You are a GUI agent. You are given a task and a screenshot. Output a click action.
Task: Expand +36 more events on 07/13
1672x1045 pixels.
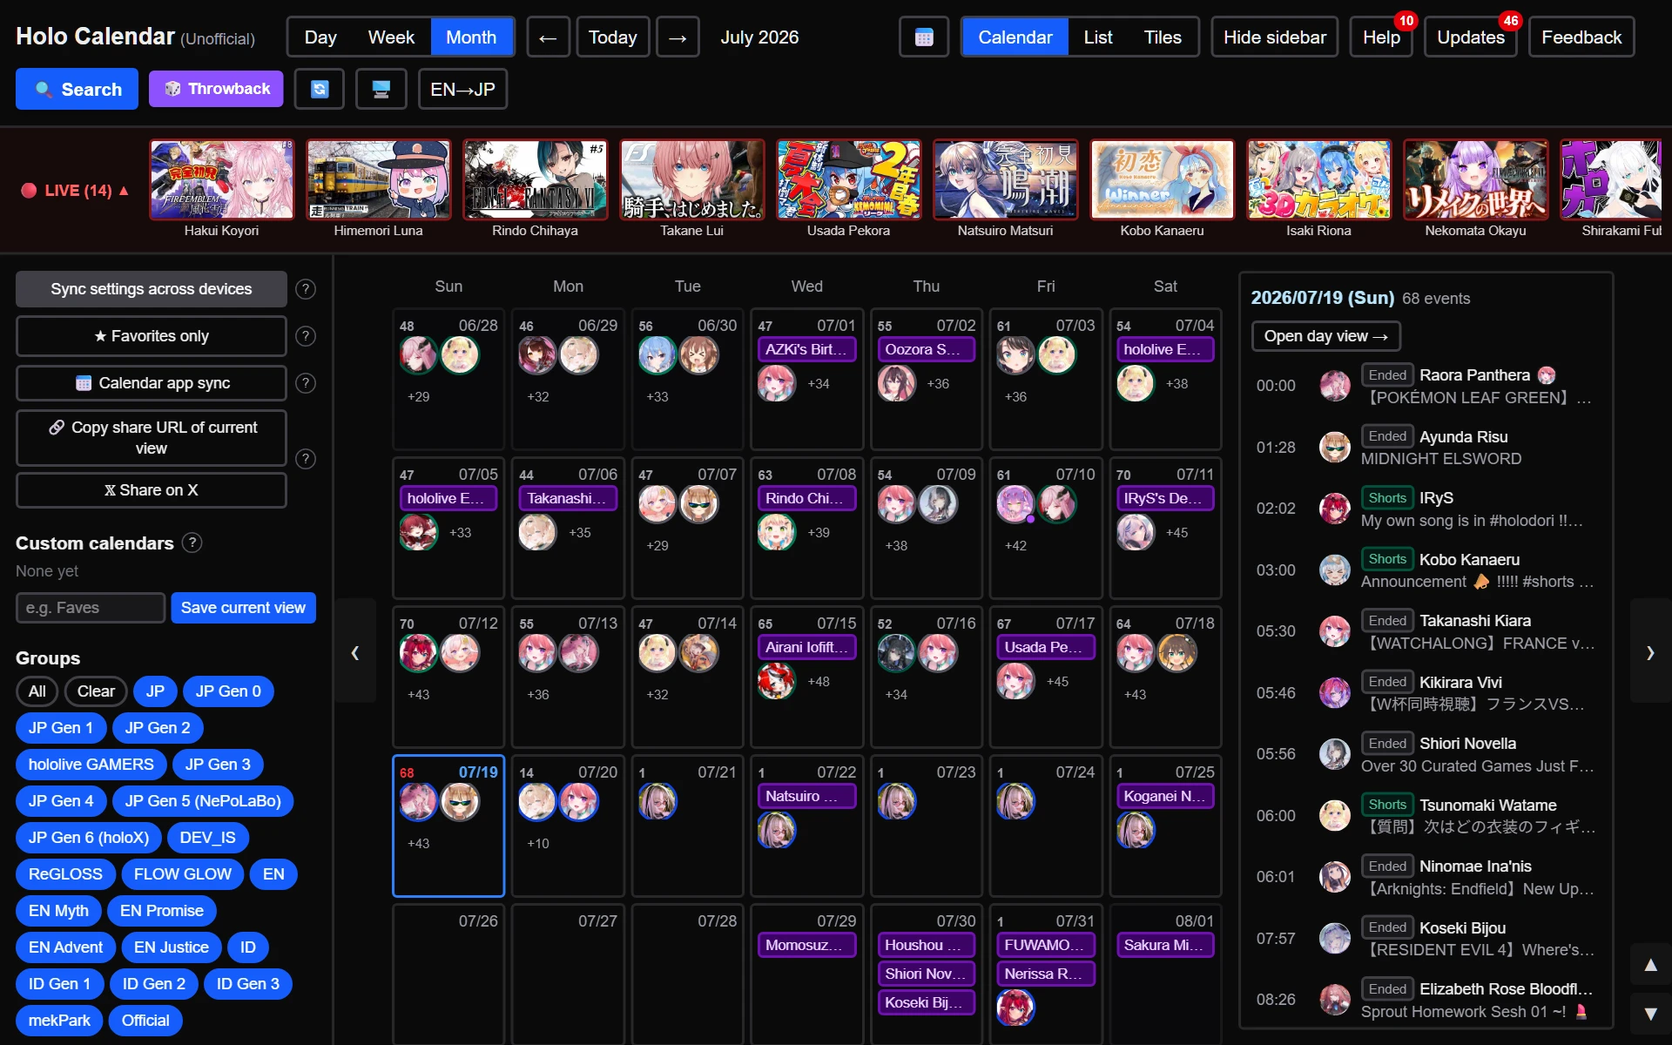pos(538,695)
